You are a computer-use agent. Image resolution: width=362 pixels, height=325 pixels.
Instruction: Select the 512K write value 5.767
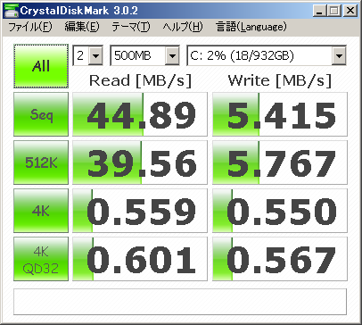tap(280, 162)
